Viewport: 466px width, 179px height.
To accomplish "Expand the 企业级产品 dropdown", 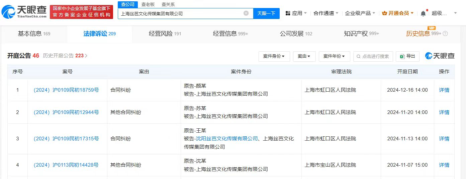I will pyautogui.click(x=360, y=13).
